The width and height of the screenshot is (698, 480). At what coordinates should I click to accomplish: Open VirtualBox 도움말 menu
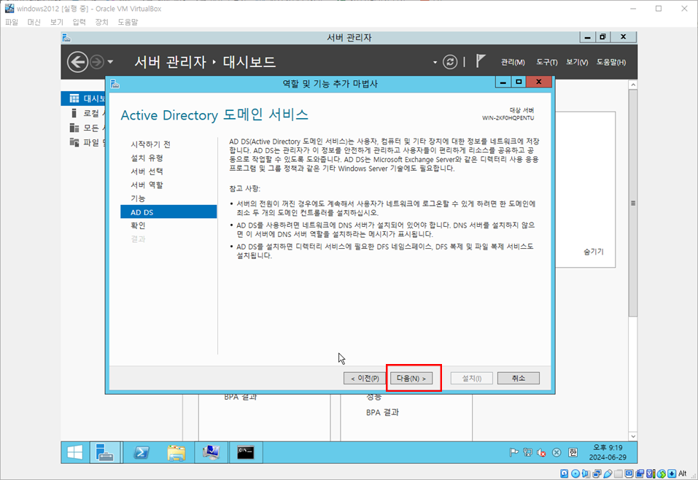pyautogui.click(x=128, y=22)
